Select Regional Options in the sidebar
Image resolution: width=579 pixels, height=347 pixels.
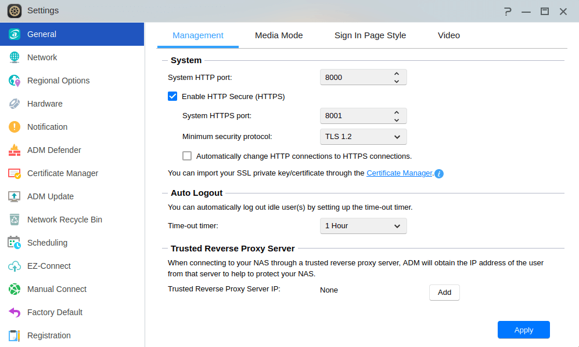click(72, 81)
